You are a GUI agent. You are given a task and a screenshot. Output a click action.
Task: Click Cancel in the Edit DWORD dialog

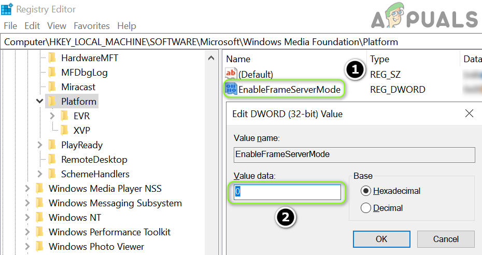[446, 239]
